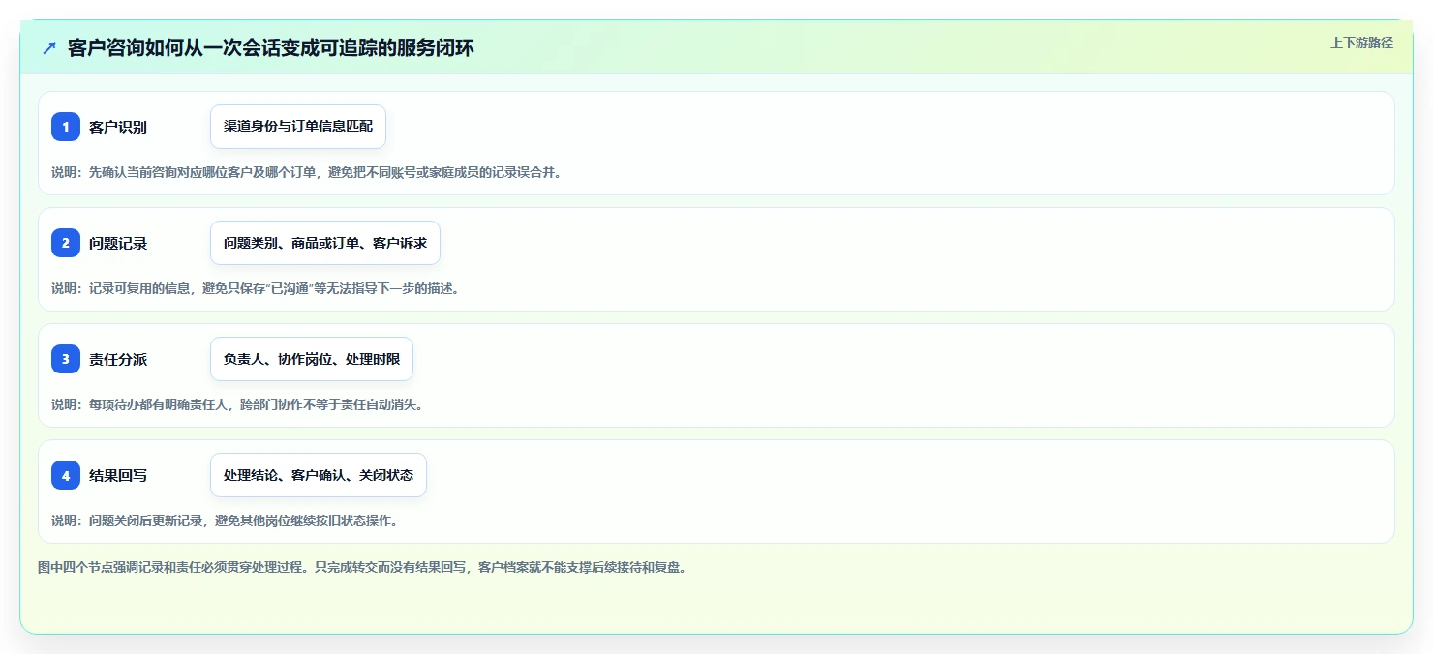Click the note starting 问题关闭后更新记录

[225, 520]
